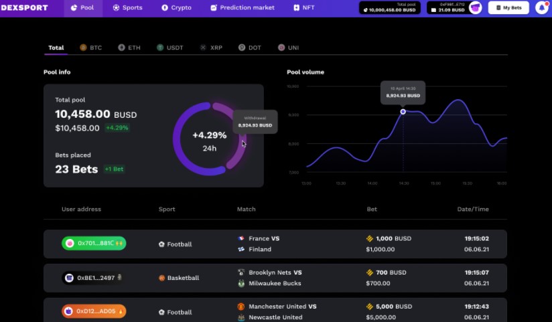
Task: Click the BUSD coin icon next to 1,000
Action: (370, 238)
